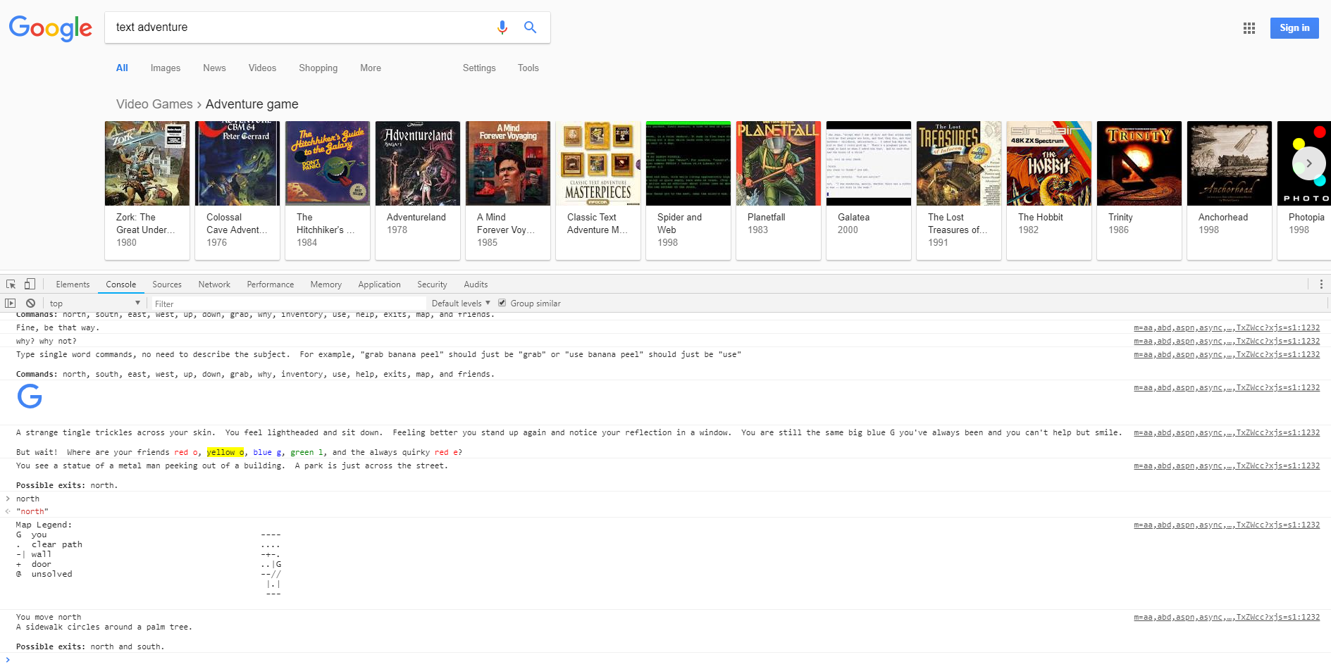Open the DevTools vertical-dots options menu
The image size is (1331, 669).
coord(1321,284)
